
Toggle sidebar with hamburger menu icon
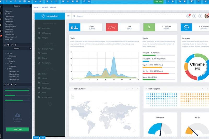[x=68, y=16]
